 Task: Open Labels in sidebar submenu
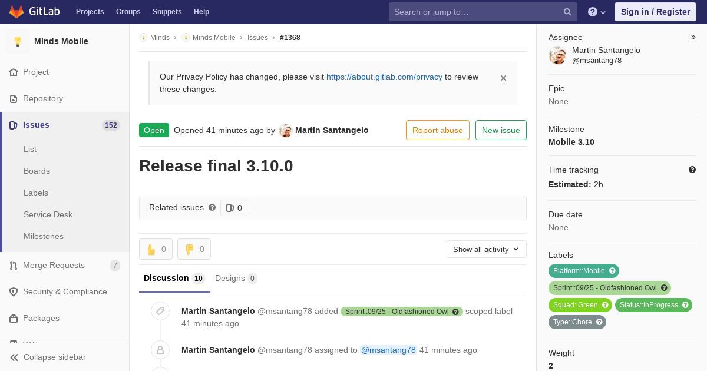pyautogui.click(x=36, y=193)
